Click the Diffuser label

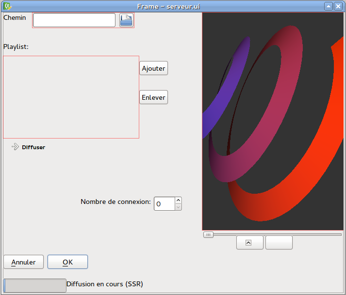[33, 147]
